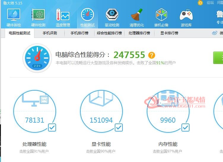
Task: Click the monitor CPU graphic above 78131
Action: click(35, 100)
